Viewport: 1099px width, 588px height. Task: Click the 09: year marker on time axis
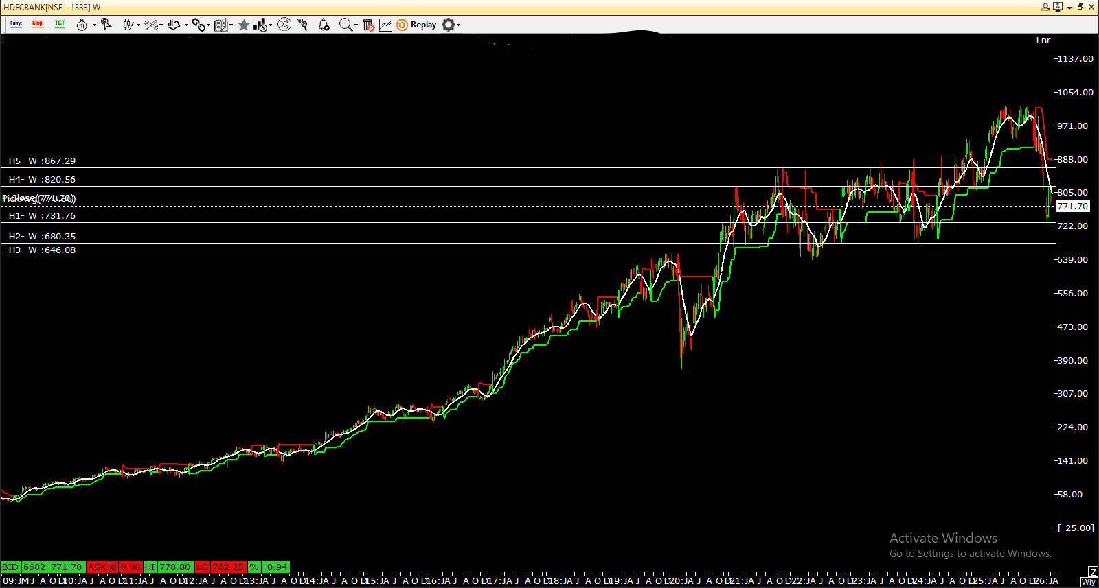9,581
